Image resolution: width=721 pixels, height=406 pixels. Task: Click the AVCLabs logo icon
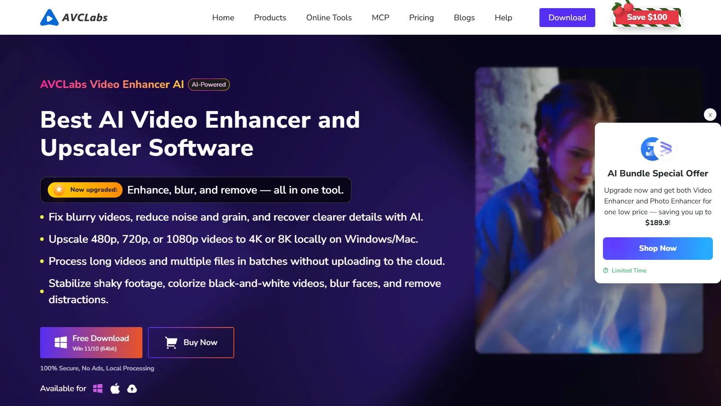[49, 18]
